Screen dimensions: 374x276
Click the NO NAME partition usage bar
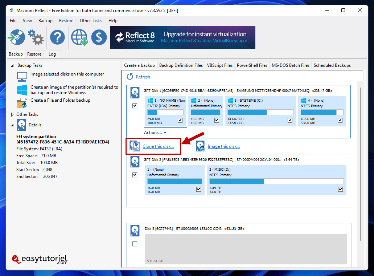(165, 112)
